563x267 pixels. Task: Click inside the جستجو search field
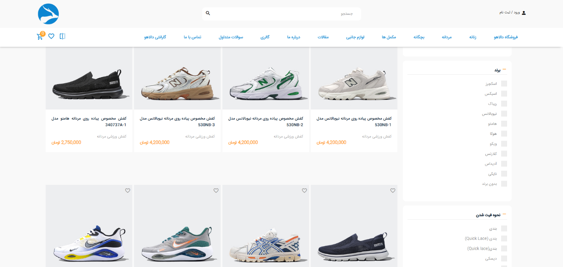(281, 13)
